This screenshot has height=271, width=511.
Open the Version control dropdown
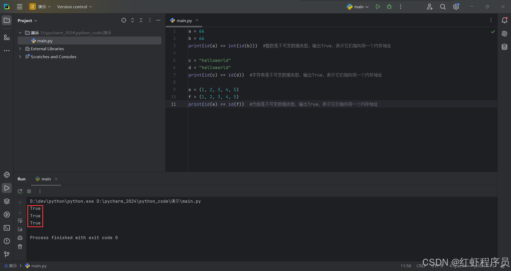(75, 7)
